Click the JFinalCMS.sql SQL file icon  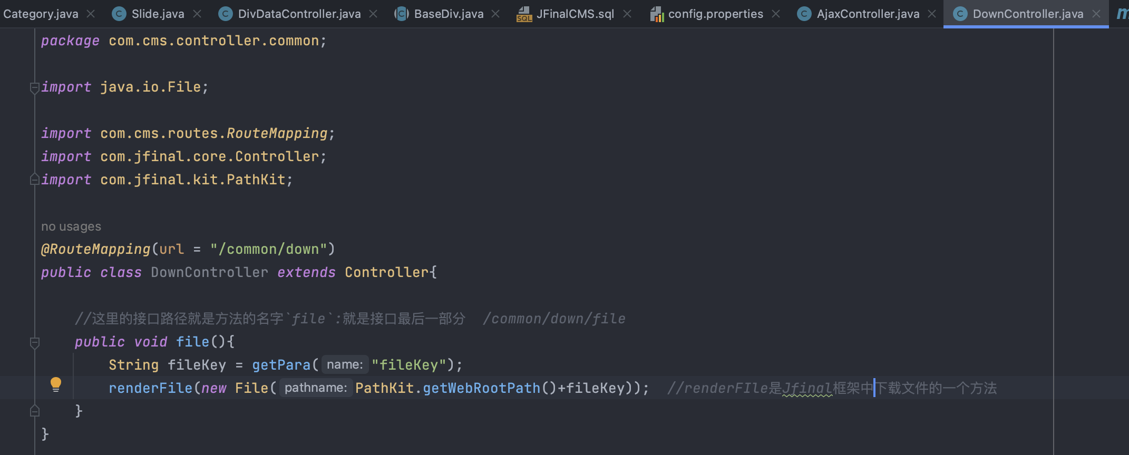(x=524, y=14)
